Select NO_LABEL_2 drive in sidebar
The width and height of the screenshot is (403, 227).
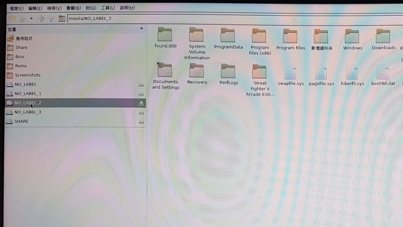pos(76,103)
